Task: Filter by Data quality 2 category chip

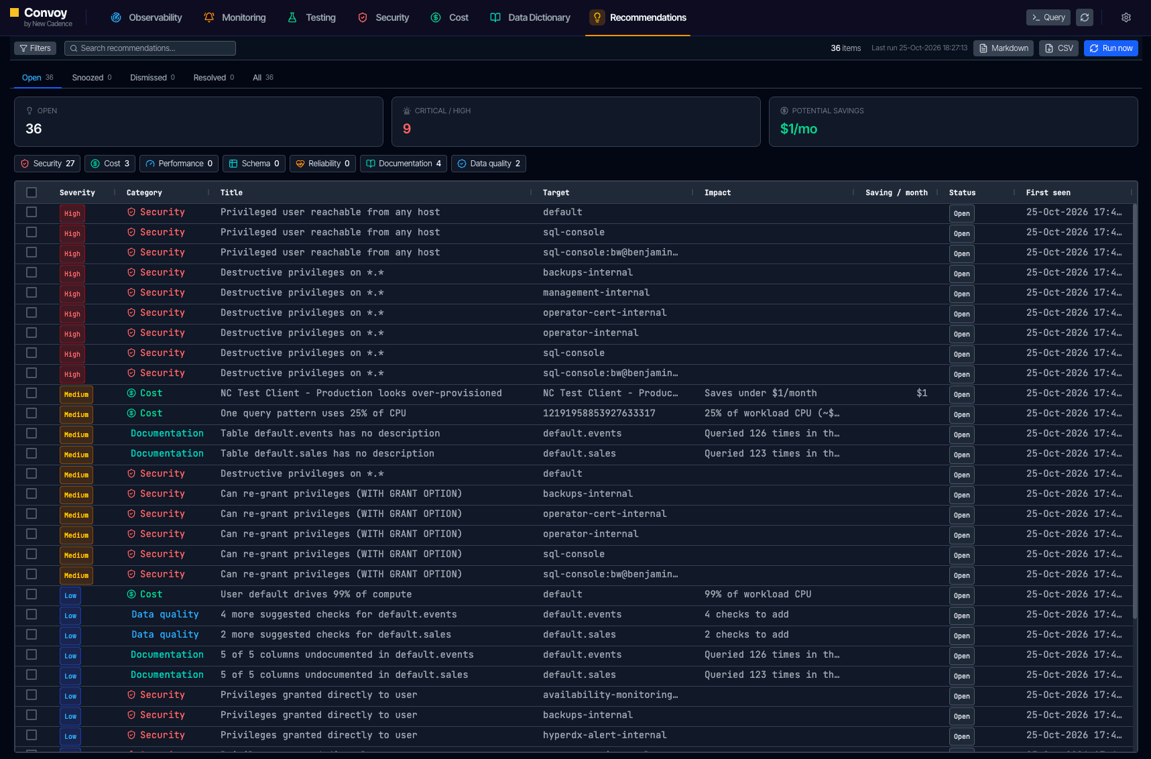Action: click(x=489, y=164)
